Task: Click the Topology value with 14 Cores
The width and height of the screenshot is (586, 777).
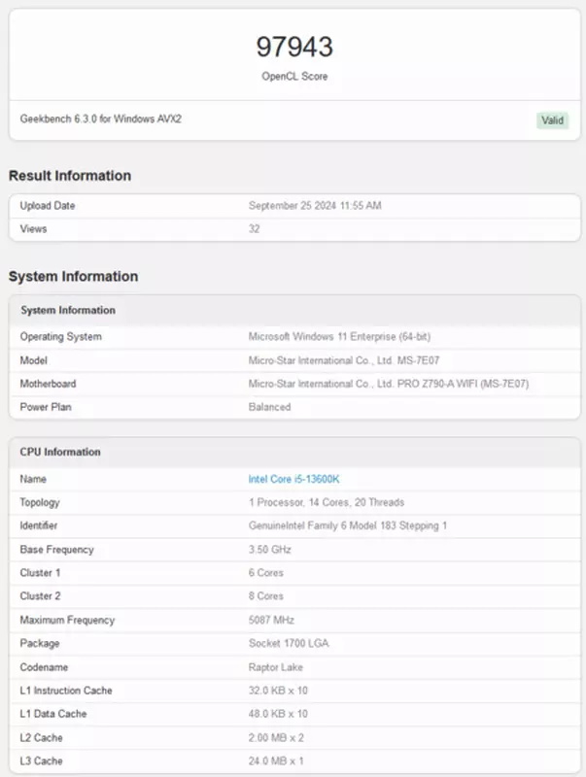Action: (327, 502)
